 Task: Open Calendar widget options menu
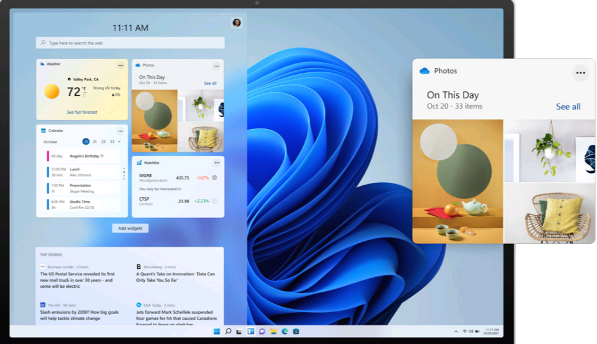click(x=120, y=131)
